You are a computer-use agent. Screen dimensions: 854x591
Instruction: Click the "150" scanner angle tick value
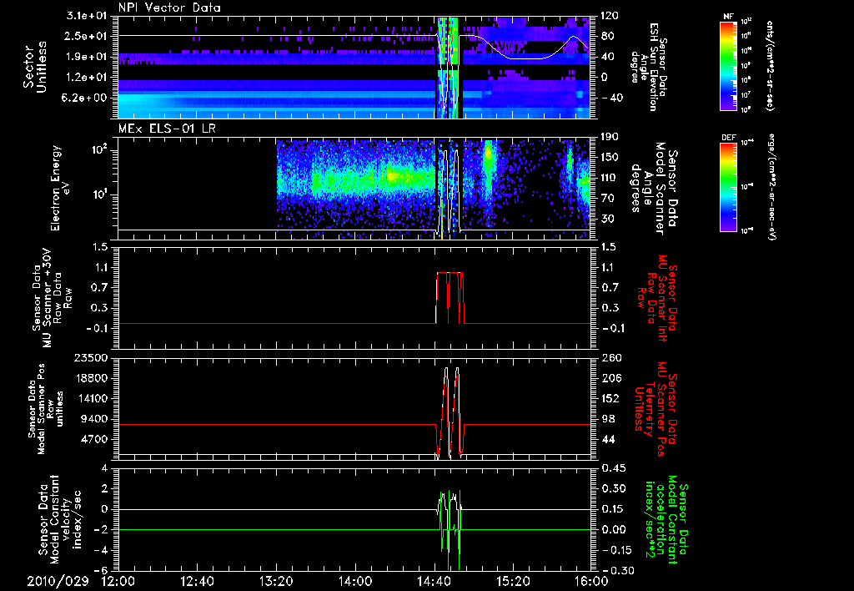[610, 158]
